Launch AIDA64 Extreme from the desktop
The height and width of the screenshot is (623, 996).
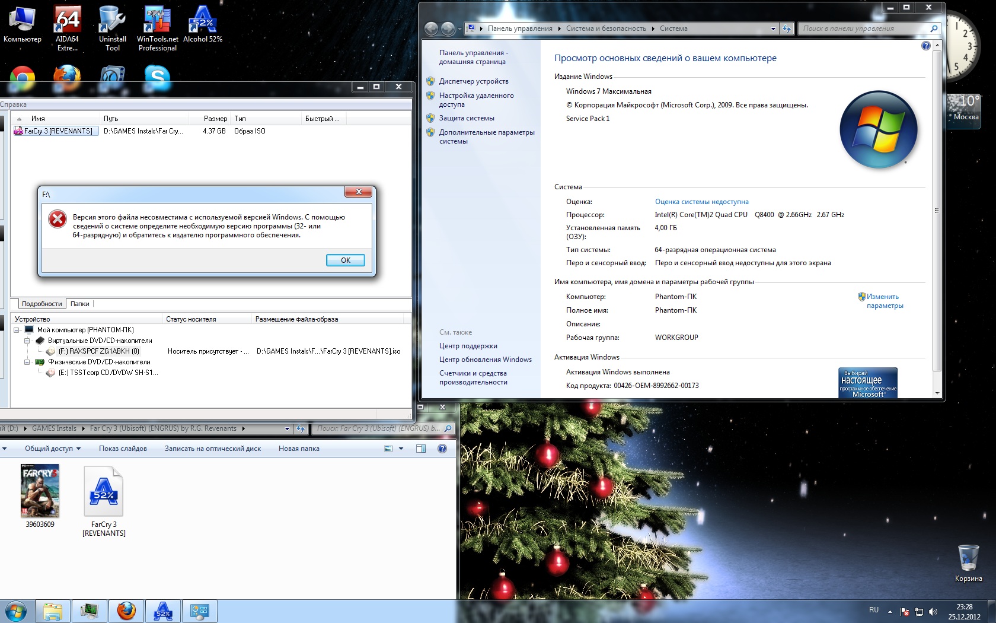pyautogui.click(x=67, y=28)
